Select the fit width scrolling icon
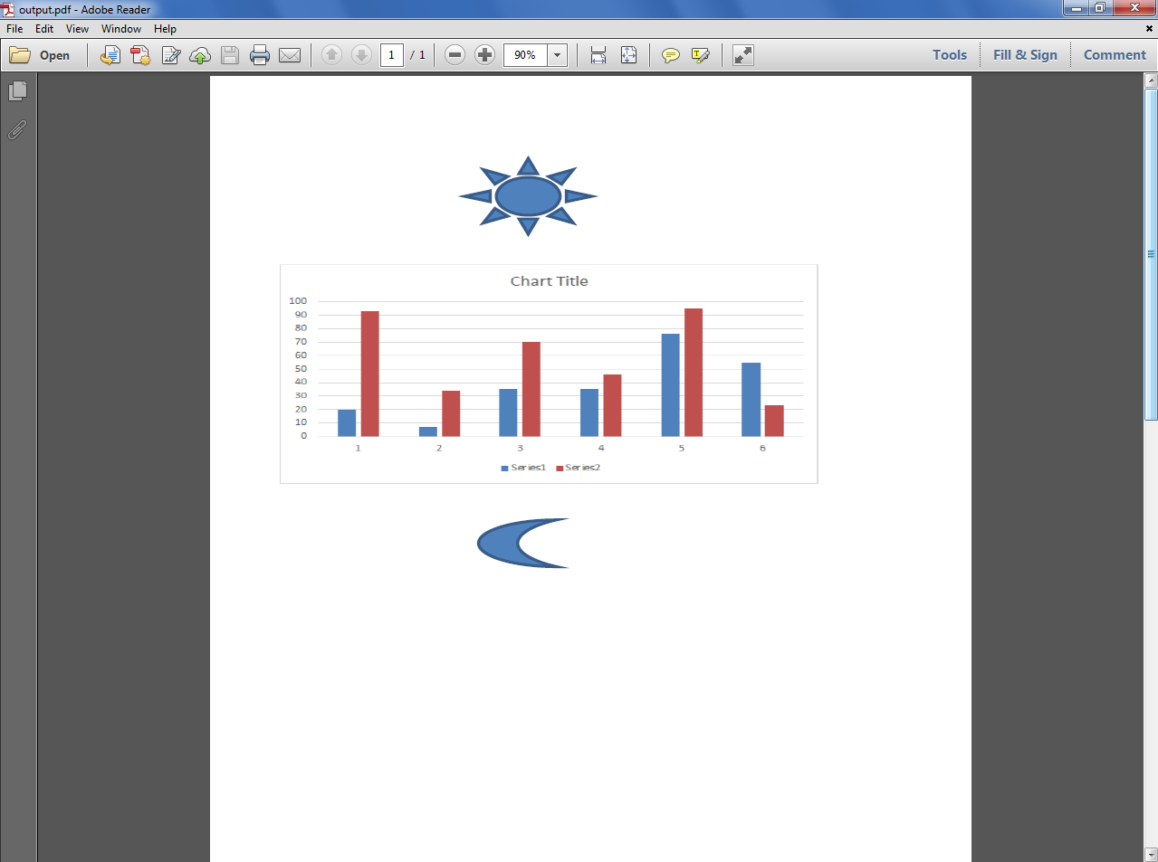Screen dimensions: 1158x862 [x=598, y=55]
